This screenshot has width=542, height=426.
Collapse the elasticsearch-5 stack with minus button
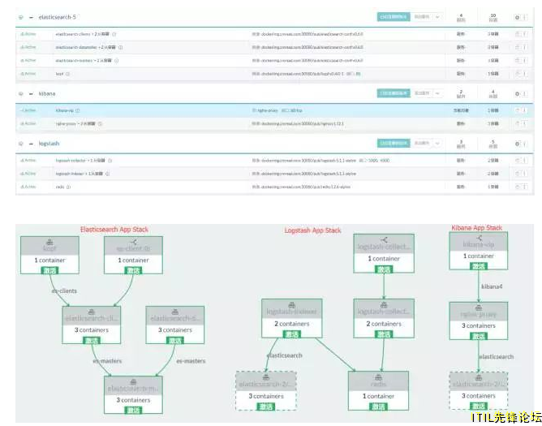point(31,17)
